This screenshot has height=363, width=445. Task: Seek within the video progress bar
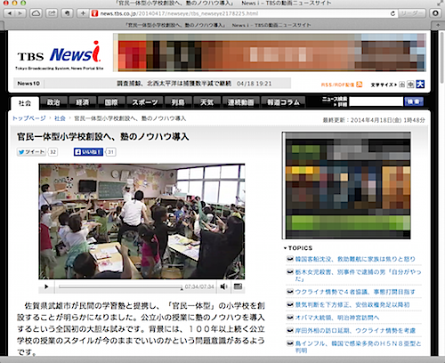[x=120, y=286]
